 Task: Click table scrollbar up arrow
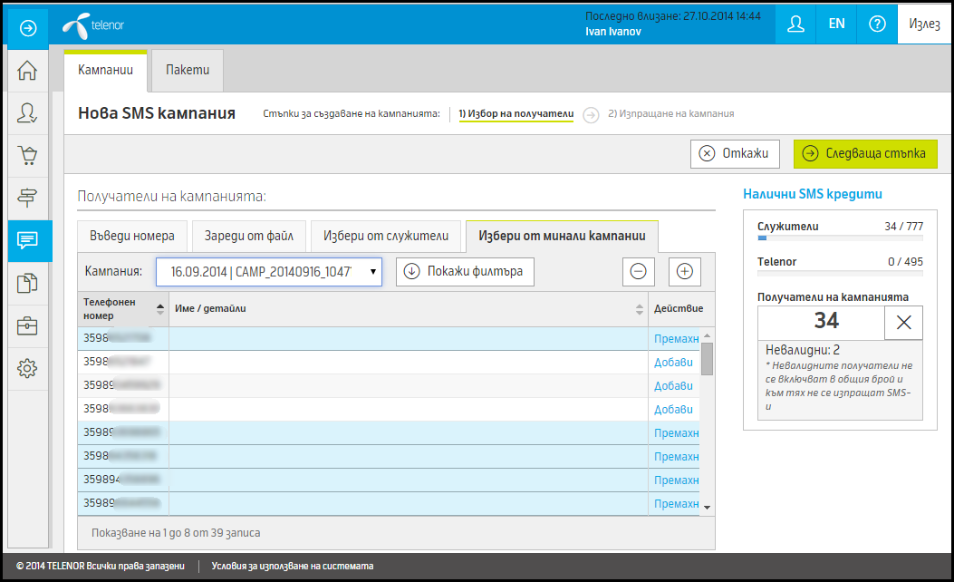pos(707,335)
